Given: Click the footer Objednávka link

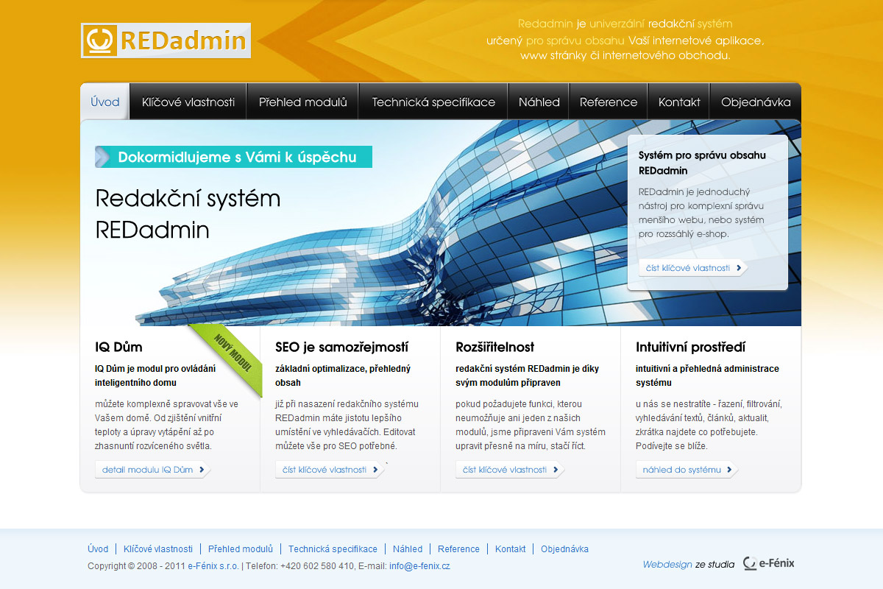Looking at the screenshot, I should [564, 549].
